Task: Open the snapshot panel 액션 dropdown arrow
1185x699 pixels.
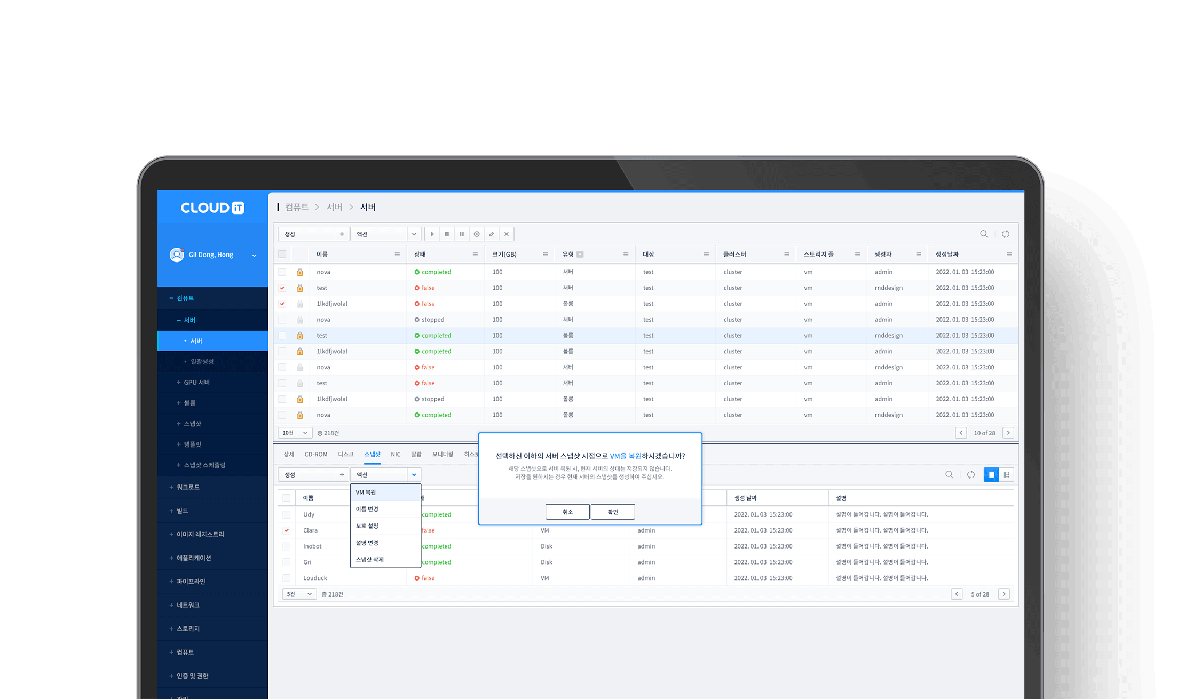Action: pyautogui.click(x=414, y=474)
